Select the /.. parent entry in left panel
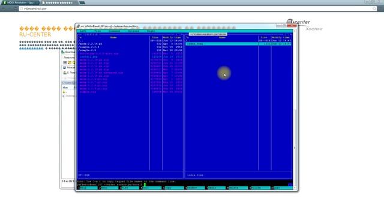Image resolution: width=384 pixels, height=216 pixels. click(80, 41)
